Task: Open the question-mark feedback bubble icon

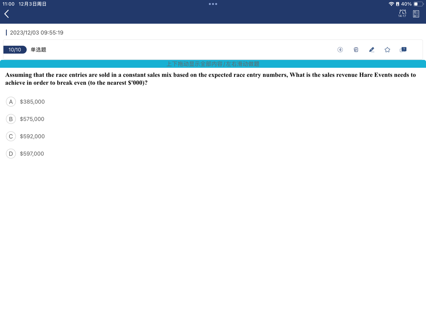Action: click(403, 50)
